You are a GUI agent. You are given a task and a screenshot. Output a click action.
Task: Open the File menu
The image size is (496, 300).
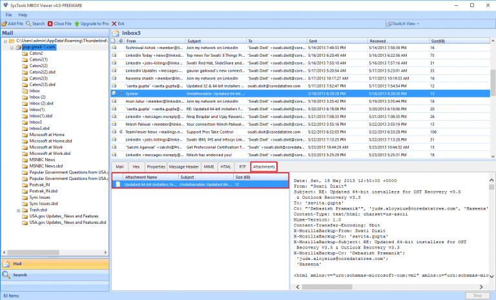[x=6, y=14]
